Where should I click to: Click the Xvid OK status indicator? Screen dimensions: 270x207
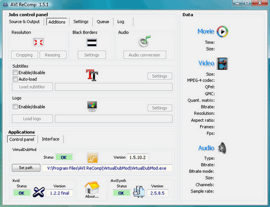tap(22, 193)
